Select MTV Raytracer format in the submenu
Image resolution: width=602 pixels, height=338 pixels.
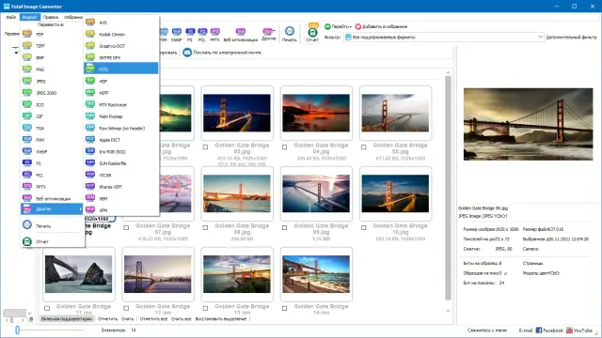pos(121,104)
